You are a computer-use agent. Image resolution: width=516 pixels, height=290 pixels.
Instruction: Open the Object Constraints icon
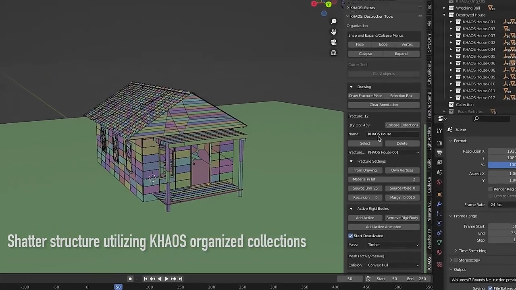coord(439,233)
